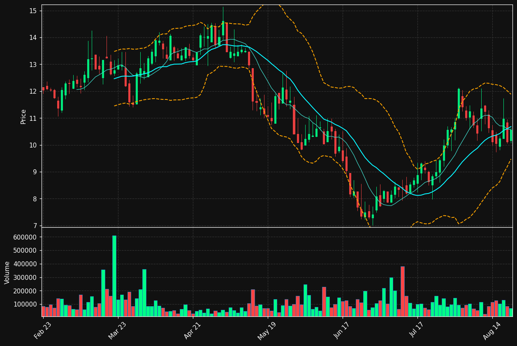Click the 'Aug 14' date label
517x346 pixels.
[x=492, y=330]
